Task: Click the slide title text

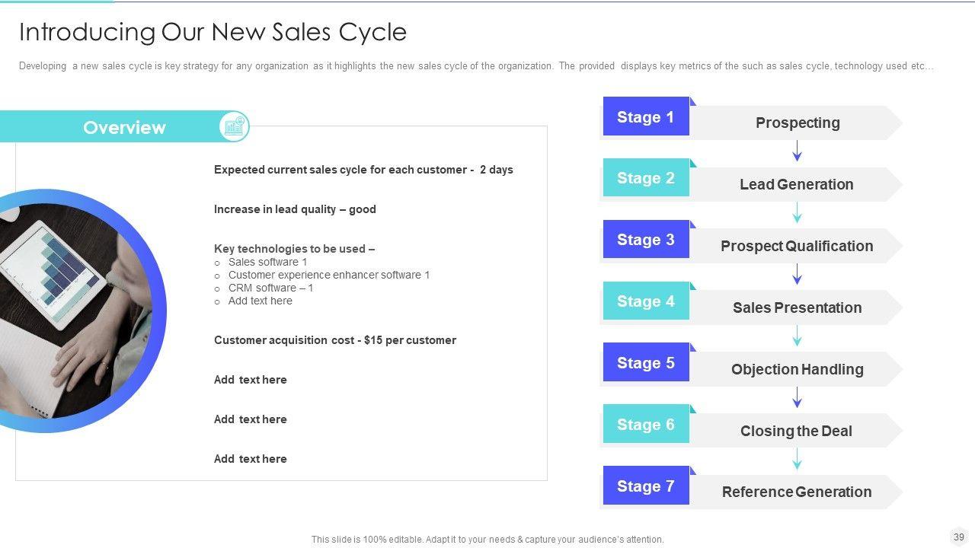Action: click(x=213, y=32)
